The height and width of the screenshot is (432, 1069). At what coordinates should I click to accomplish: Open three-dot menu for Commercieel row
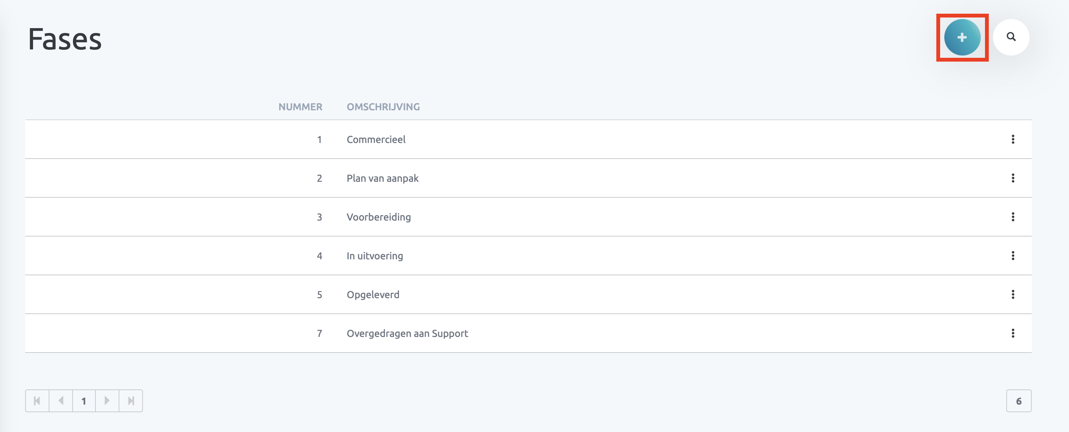[x=1013, y=140]
